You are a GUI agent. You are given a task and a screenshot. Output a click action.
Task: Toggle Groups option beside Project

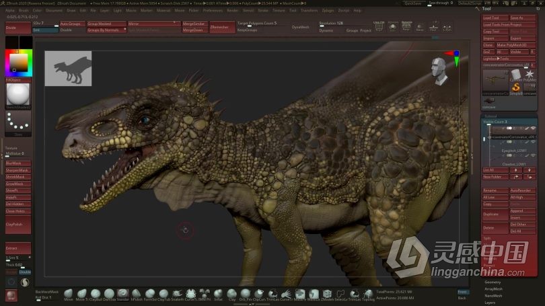tap(352, 30)
